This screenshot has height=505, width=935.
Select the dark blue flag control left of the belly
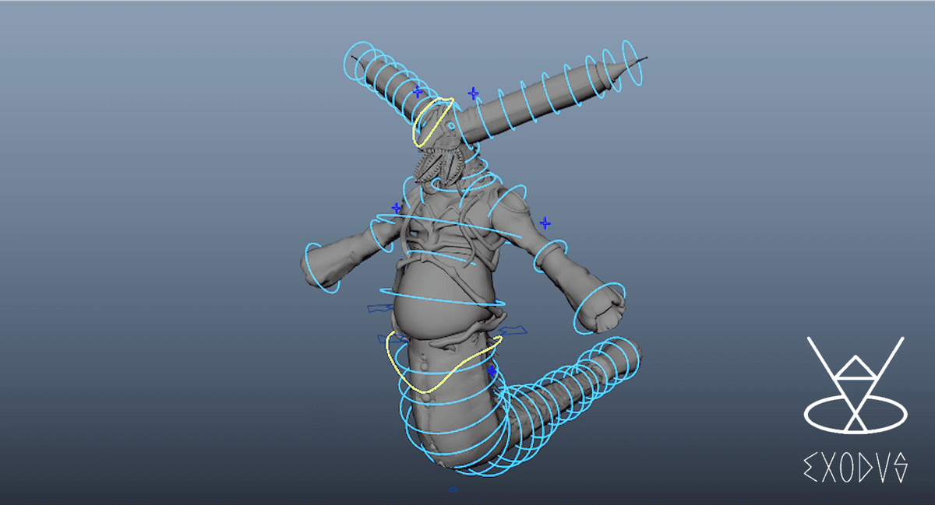[379, 309]
